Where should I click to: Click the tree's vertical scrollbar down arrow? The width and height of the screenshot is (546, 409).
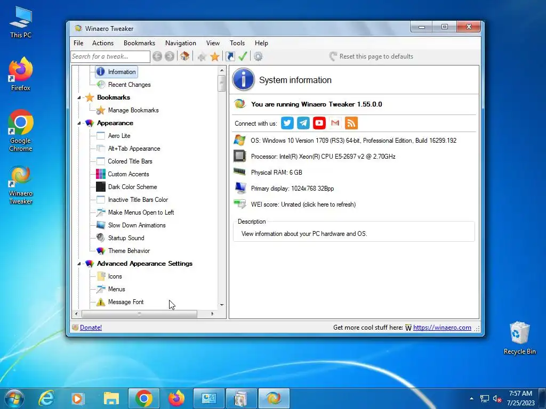222,305
